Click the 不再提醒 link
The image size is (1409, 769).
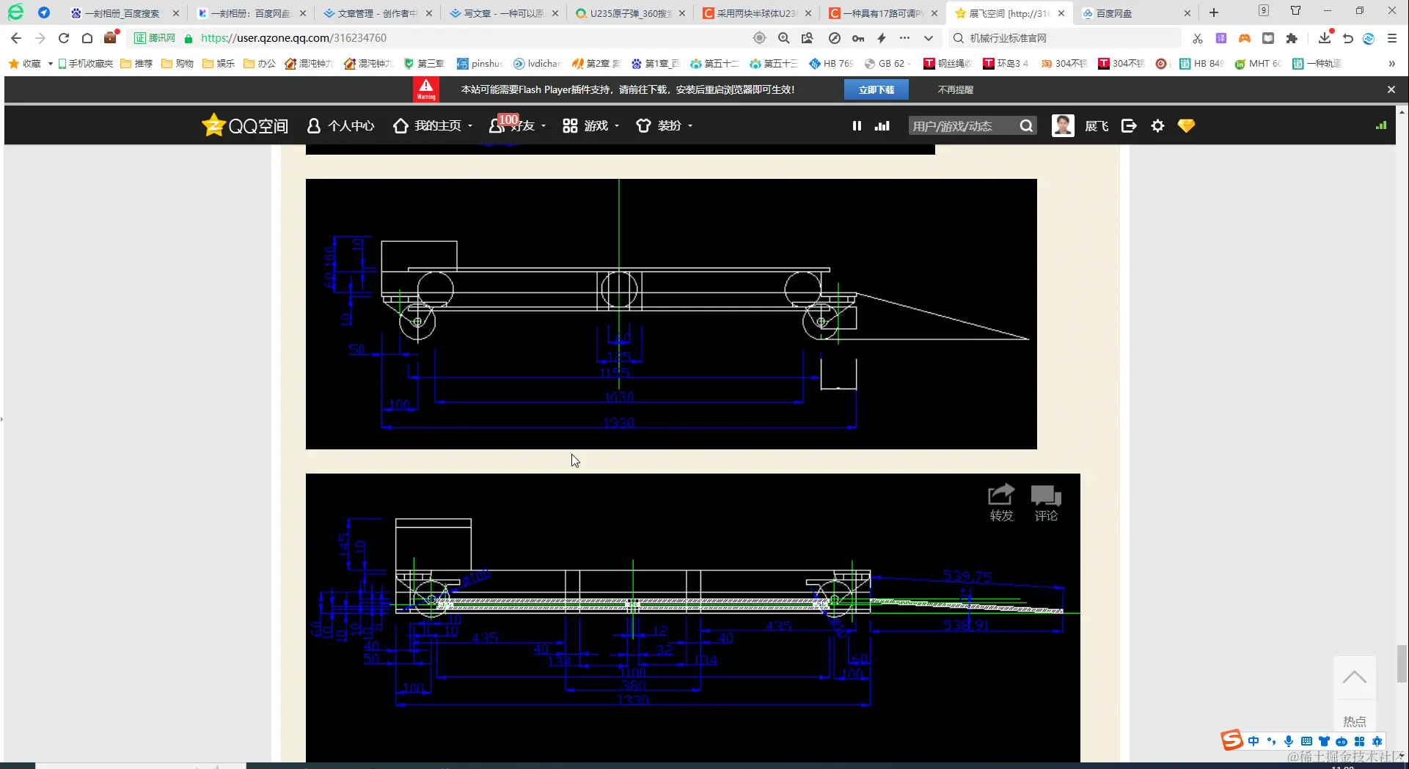956,89
